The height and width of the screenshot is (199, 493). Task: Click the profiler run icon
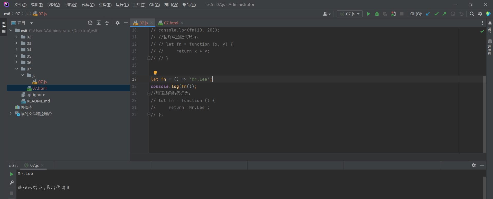[393, 14]
